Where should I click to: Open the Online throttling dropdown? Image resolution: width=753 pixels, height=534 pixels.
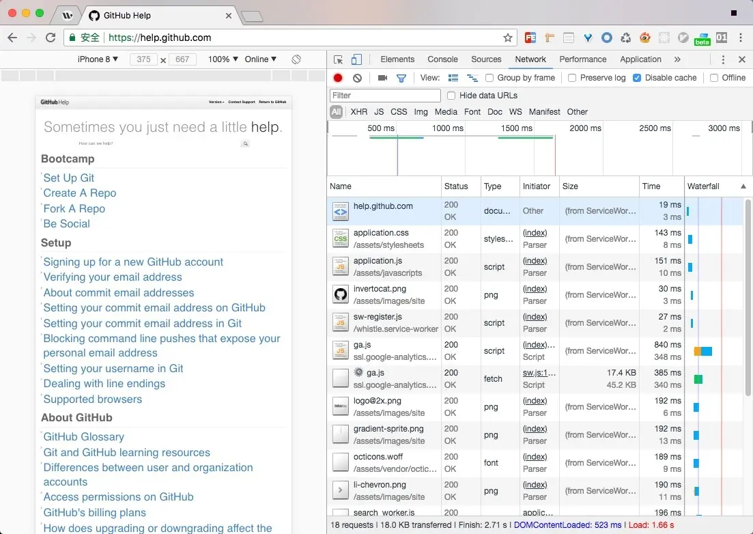pos(261,59)
